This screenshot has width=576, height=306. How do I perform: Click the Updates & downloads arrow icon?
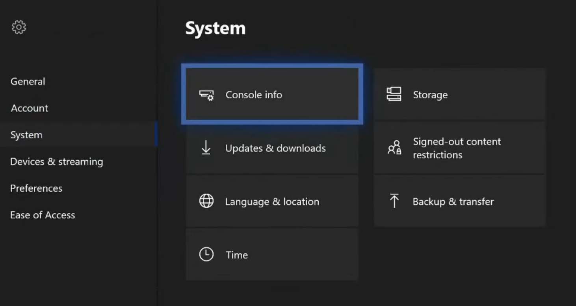click(x=206, y=148)
